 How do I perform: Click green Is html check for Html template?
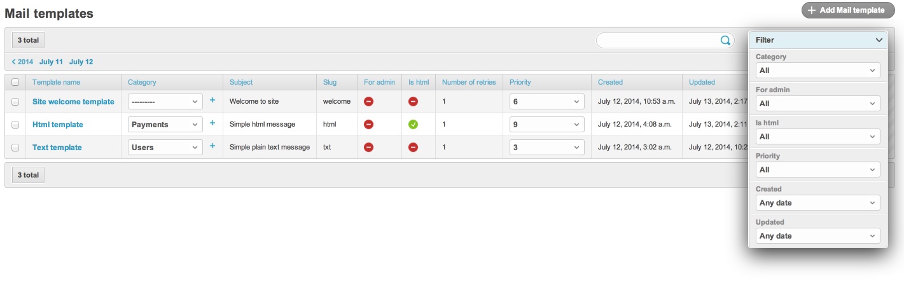pos(413,125)
